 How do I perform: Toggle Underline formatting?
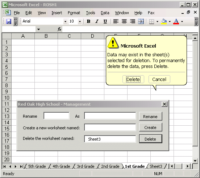(105, 21)
